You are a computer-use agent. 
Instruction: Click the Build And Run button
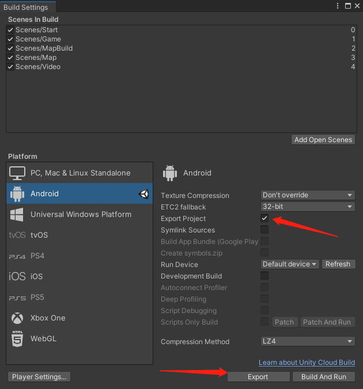[324, 376]
